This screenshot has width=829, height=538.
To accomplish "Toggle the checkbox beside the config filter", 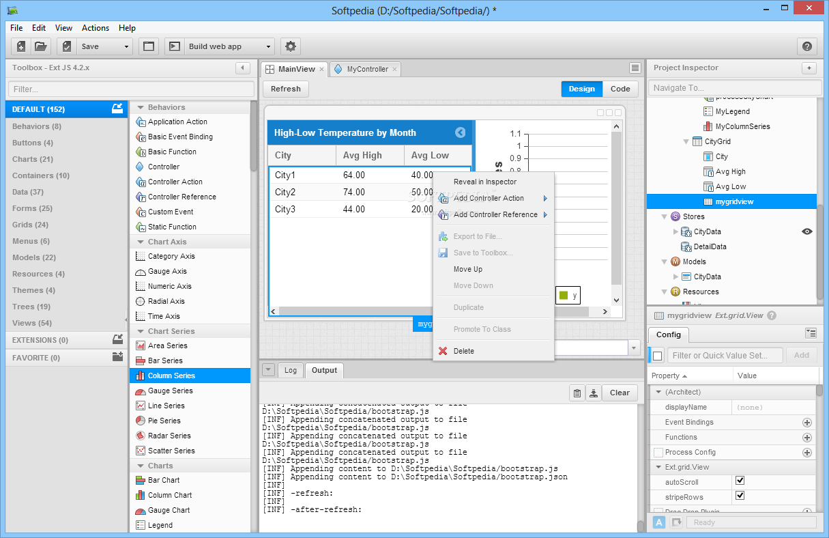I will 658,356.
